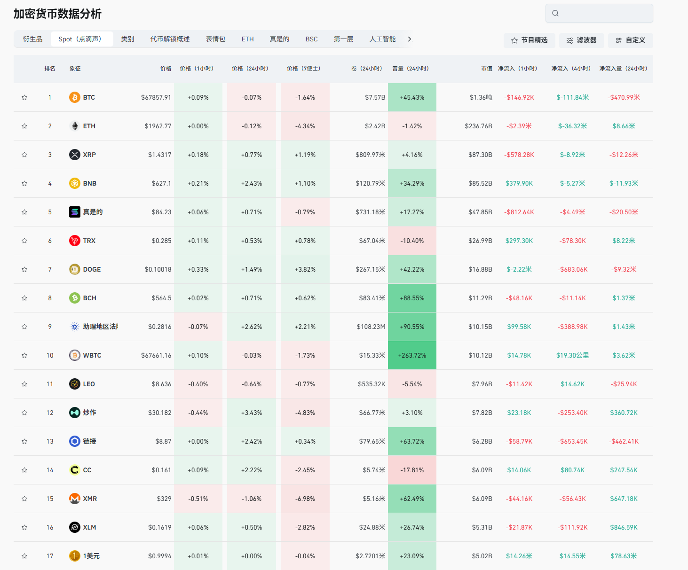Click the Bitcoin BTC coin icon

74,97
